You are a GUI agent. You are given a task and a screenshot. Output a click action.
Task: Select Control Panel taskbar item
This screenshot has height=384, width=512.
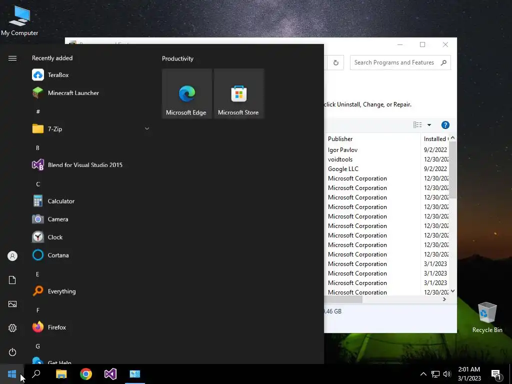pos(135,374)
